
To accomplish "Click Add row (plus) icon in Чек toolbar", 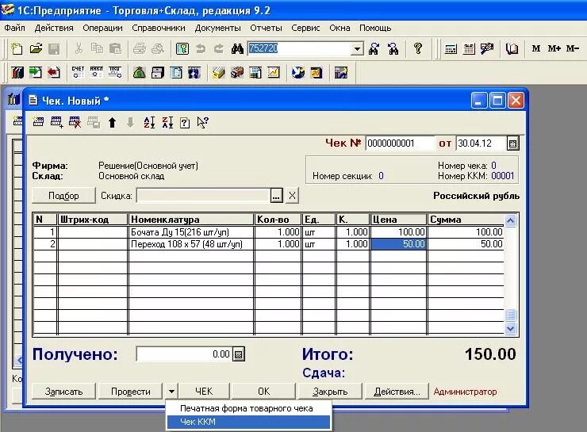I will (x=56, y=122).
